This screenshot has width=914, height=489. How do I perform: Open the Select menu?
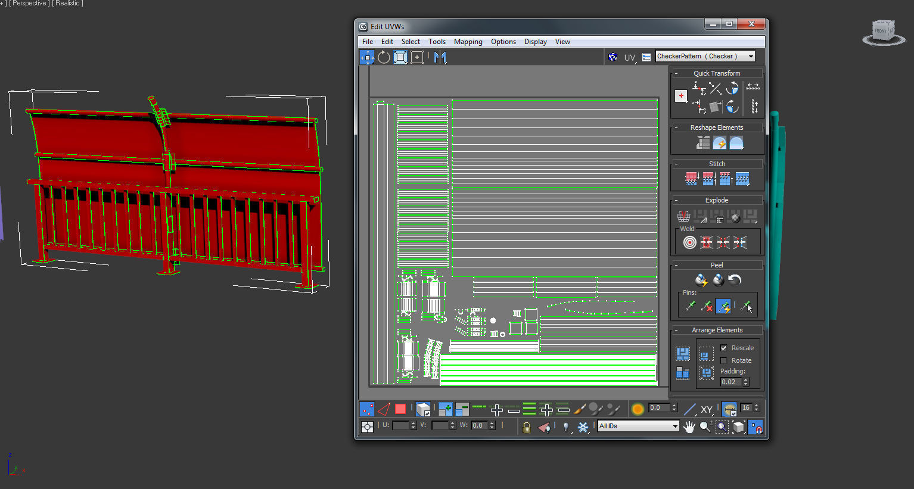tap(411, 42)
